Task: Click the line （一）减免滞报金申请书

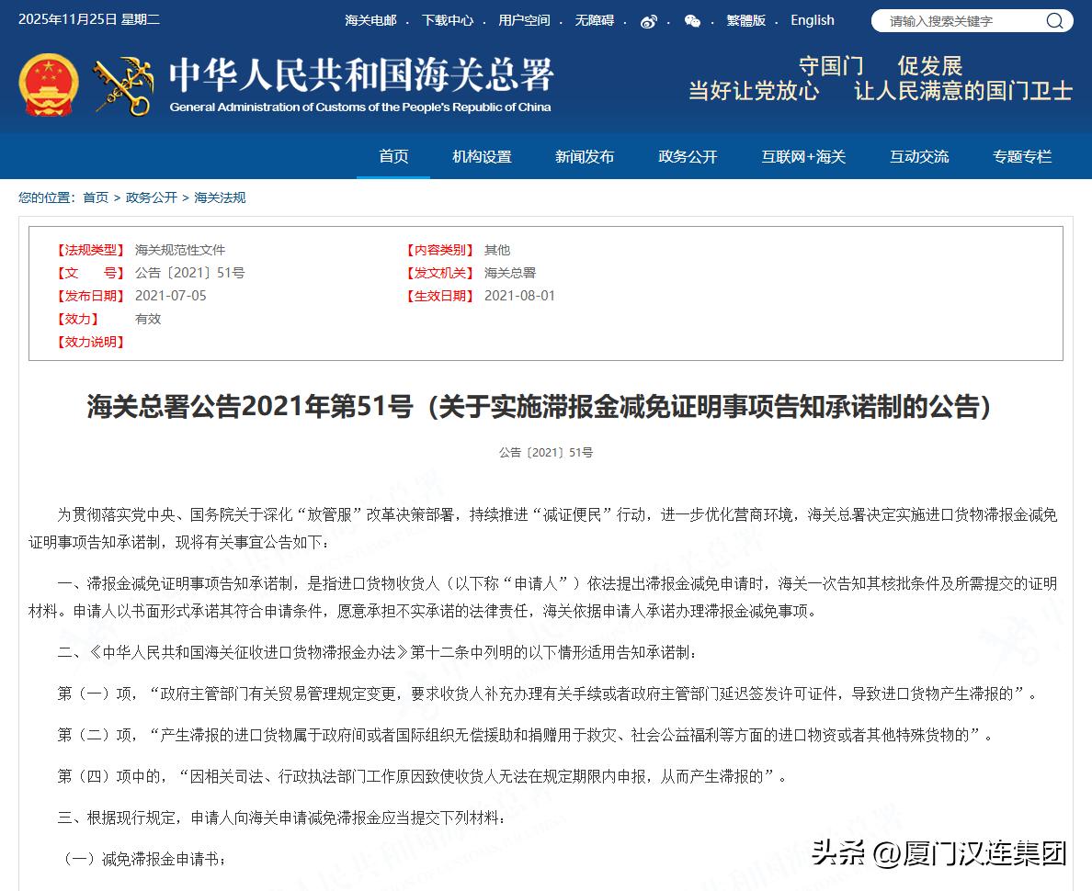Action: coord(142,859)
